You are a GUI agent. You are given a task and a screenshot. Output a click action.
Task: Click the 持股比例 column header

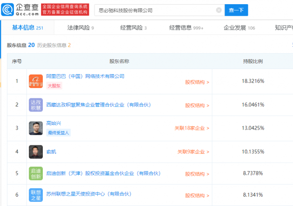point(253,61)
